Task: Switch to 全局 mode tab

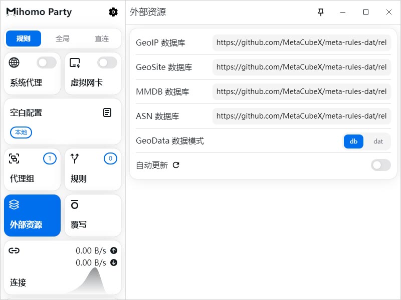Action: tap(63, 38)
